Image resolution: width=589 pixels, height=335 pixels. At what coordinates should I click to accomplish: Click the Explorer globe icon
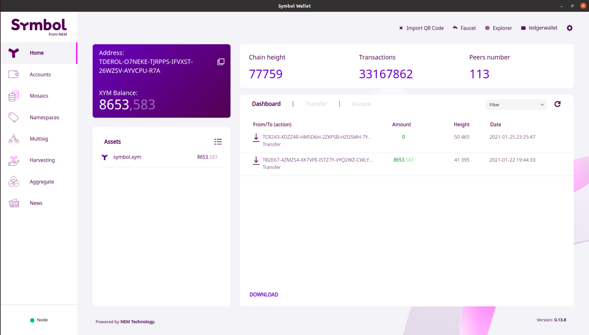click(487, 28)
